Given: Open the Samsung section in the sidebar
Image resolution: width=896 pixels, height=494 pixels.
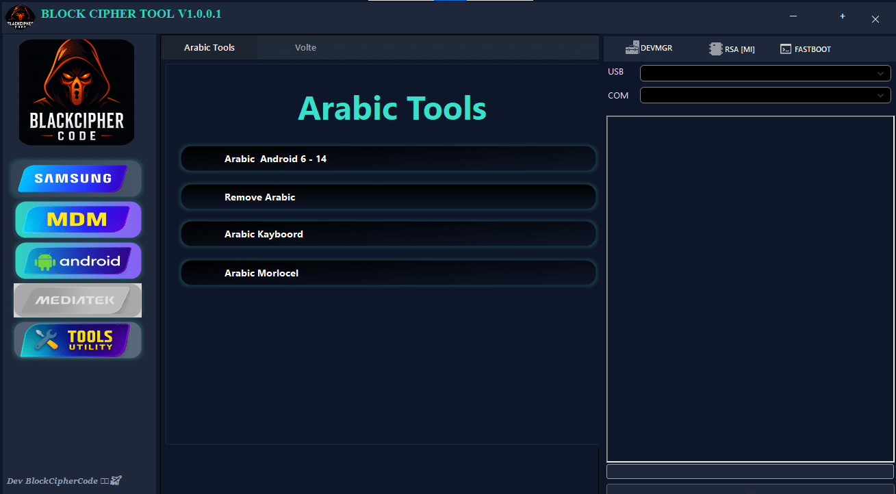Looking at the screenshot, I should pos(77,179).
